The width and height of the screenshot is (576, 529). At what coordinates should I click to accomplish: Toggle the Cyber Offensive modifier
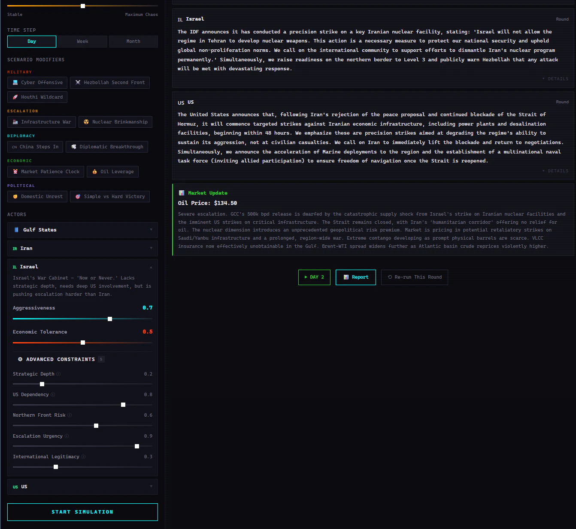pyautogui.click(x=37, y=83)
